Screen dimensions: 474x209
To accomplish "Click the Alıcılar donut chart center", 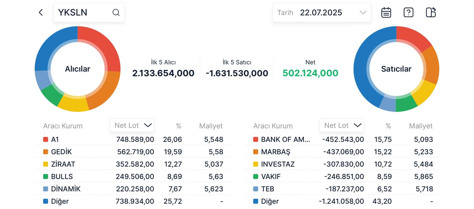I will pyautogui.click(x=78, y=69).
